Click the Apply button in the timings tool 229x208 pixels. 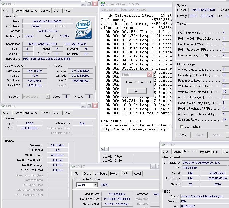coord(183,135)
